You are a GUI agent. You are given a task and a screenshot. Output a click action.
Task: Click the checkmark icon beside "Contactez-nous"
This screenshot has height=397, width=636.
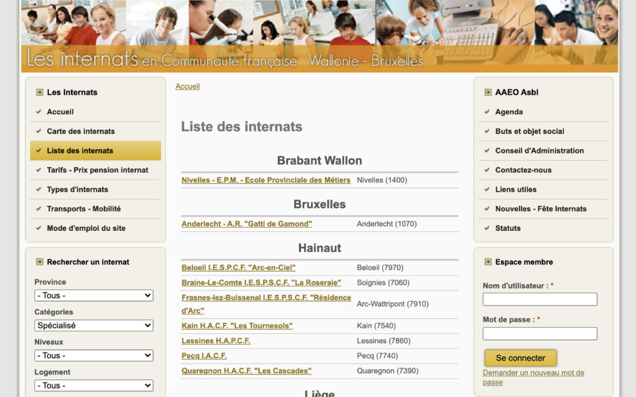click(x=486, y=170)
